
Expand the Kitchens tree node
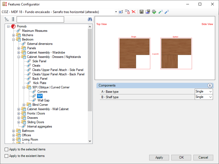(x=13, y=35)
